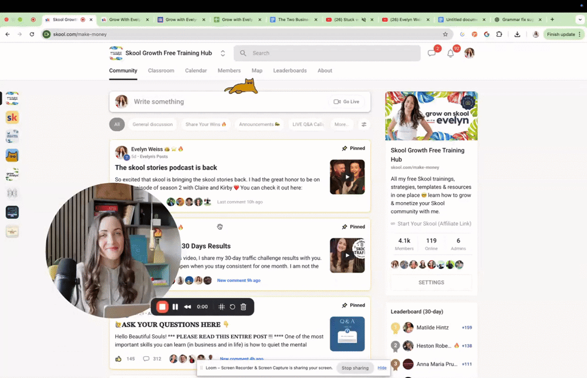The height and width of the screenshot is (378, 587).
Task: Click the Loom grid effects icon
Action: pos(222,306)
